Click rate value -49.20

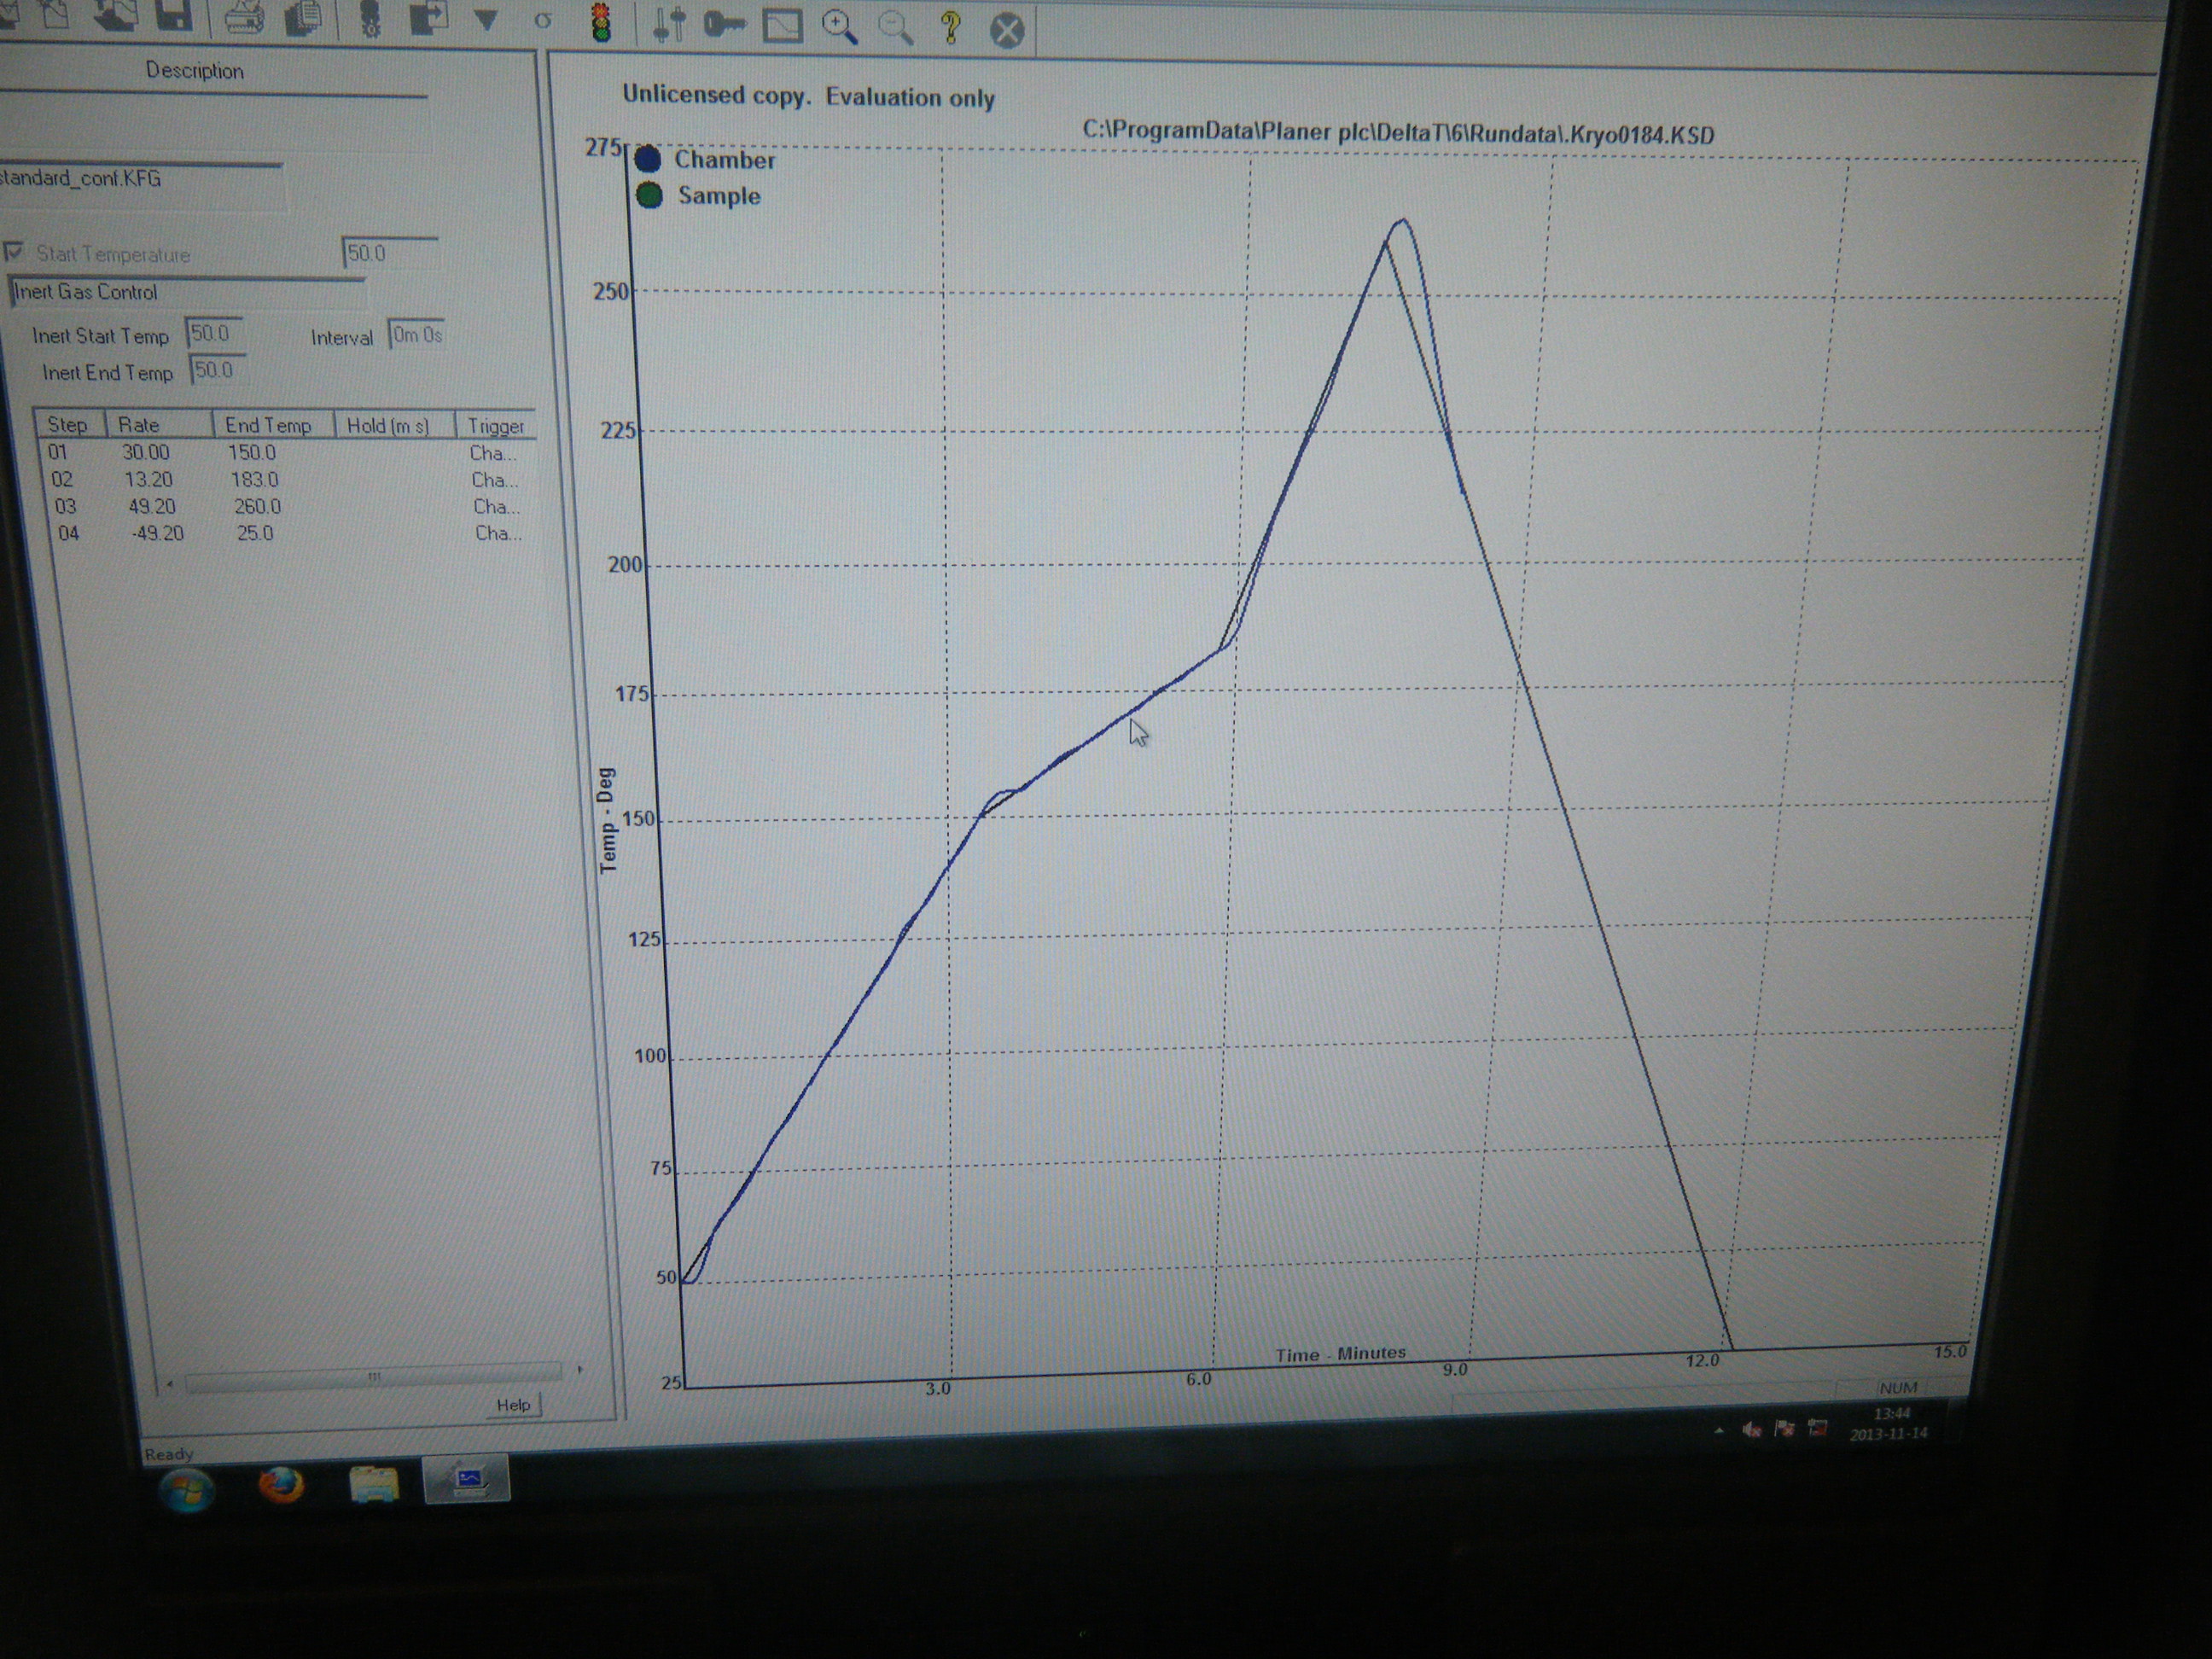click(x=157, y=534)
